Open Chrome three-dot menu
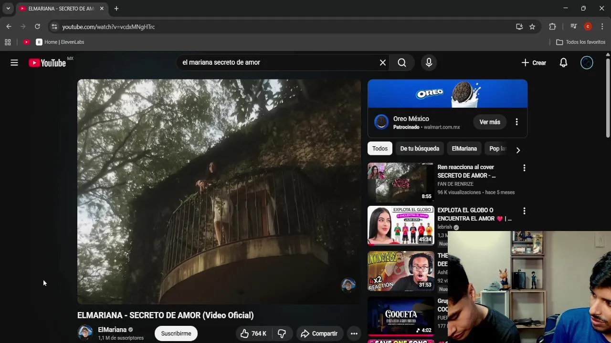Screen dimensions: 611x343 [602, 27]
